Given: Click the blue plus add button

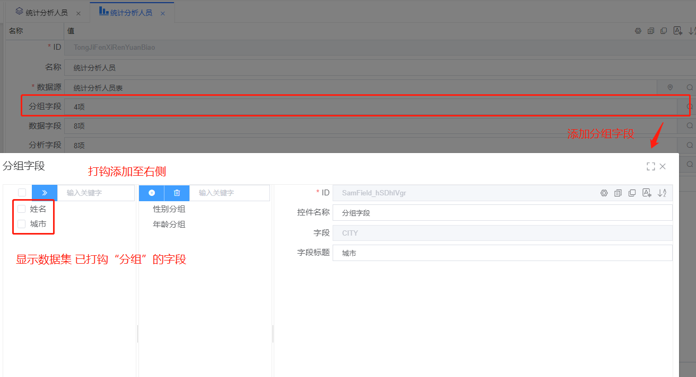Looking at the screenshot, I should [152, 193].
